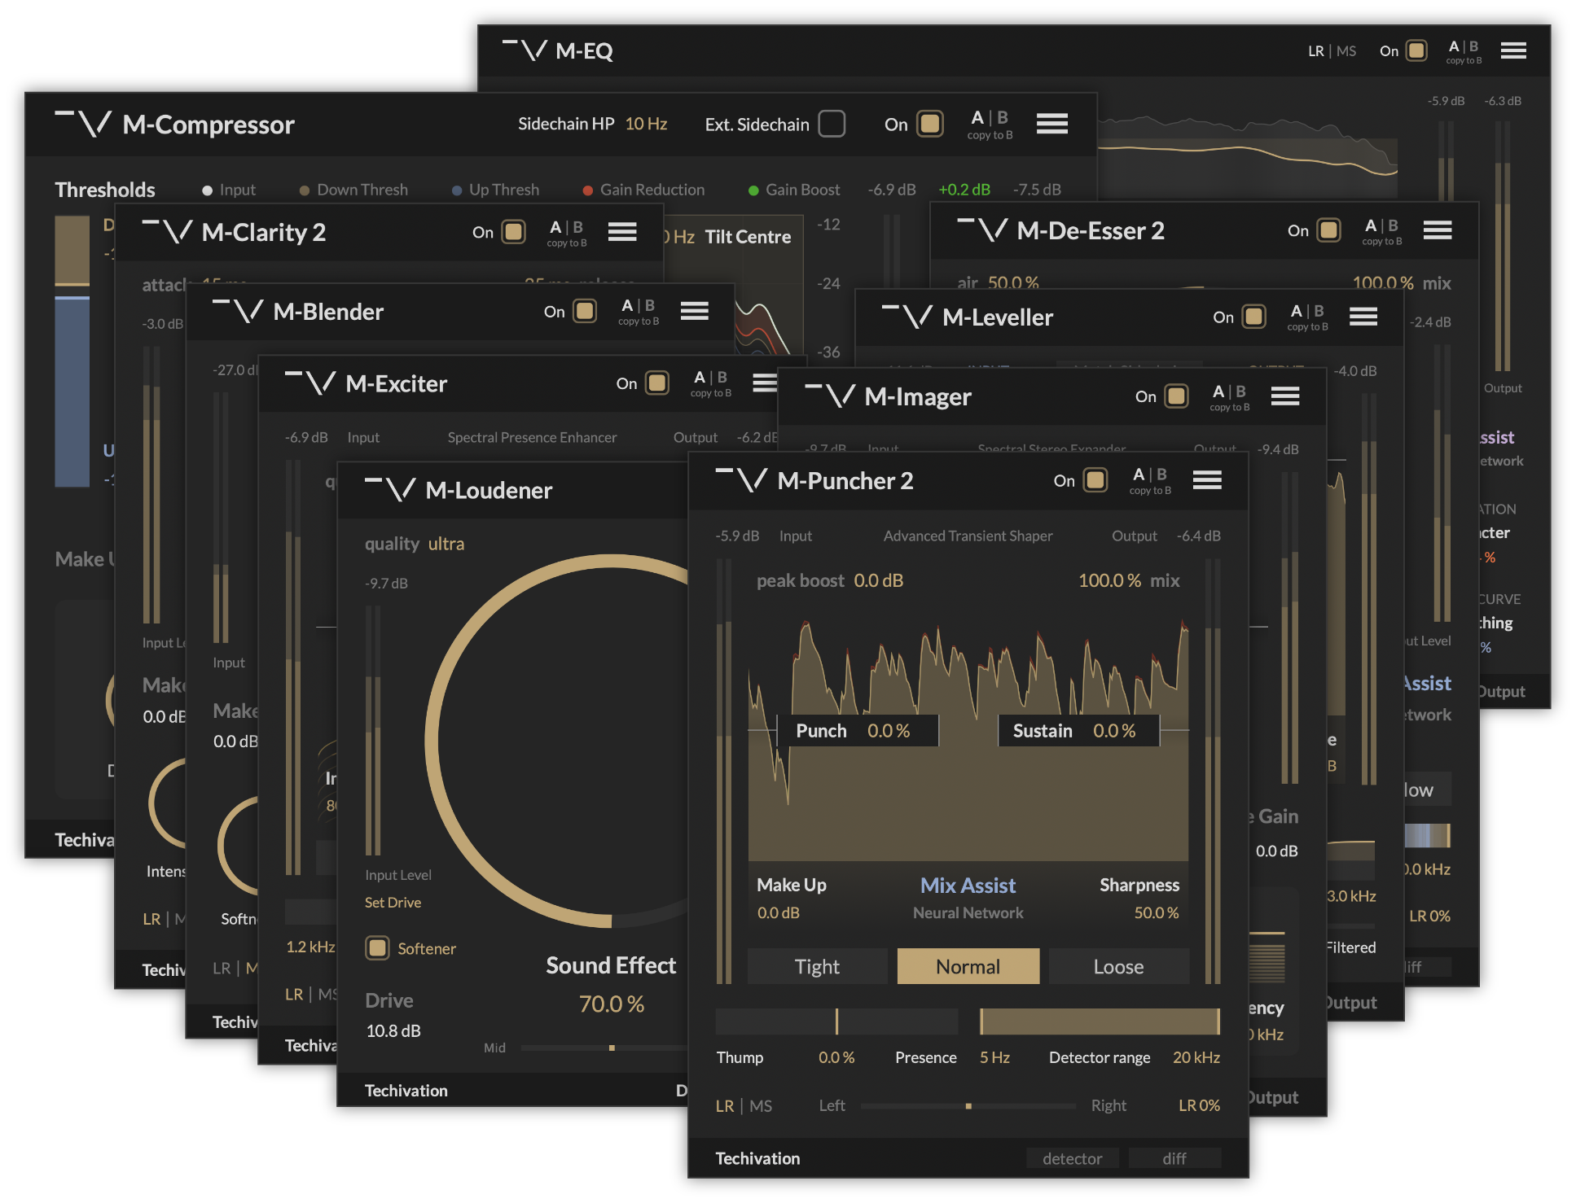The height and width of the screenshot is (1203, 1576).
Task: Change M-Loudener quality ultra setting
Action: [x=446, y=544]
